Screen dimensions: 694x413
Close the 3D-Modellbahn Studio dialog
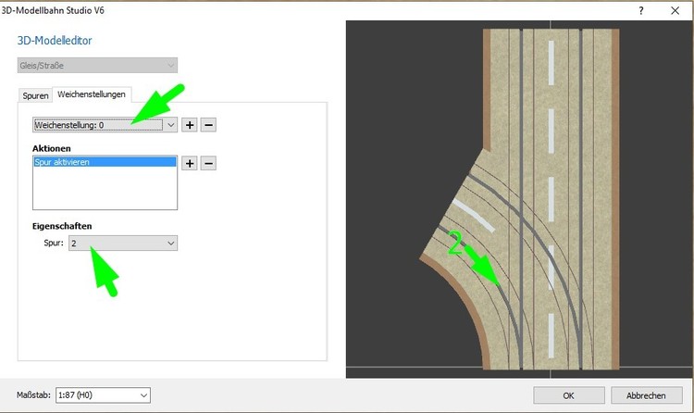[x=675, y=10]
